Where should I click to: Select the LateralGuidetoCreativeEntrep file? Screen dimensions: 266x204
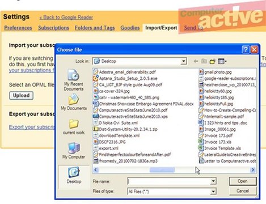(x=227, y=155)
